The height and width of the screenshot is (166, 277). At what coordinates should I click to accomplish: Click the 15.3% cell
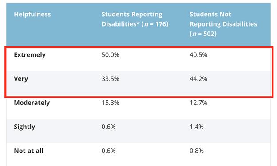[110, 103]
